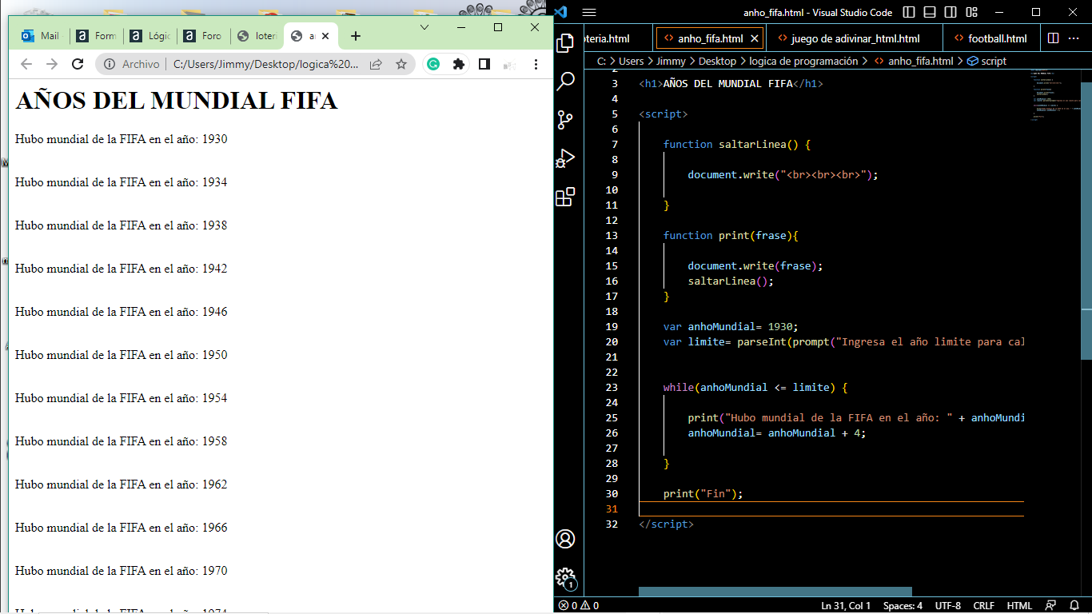The width and height of the screenshot is (1092, 614).
Task: Open the notifications bell in status bar
Action: click(x=1075, y=606)
